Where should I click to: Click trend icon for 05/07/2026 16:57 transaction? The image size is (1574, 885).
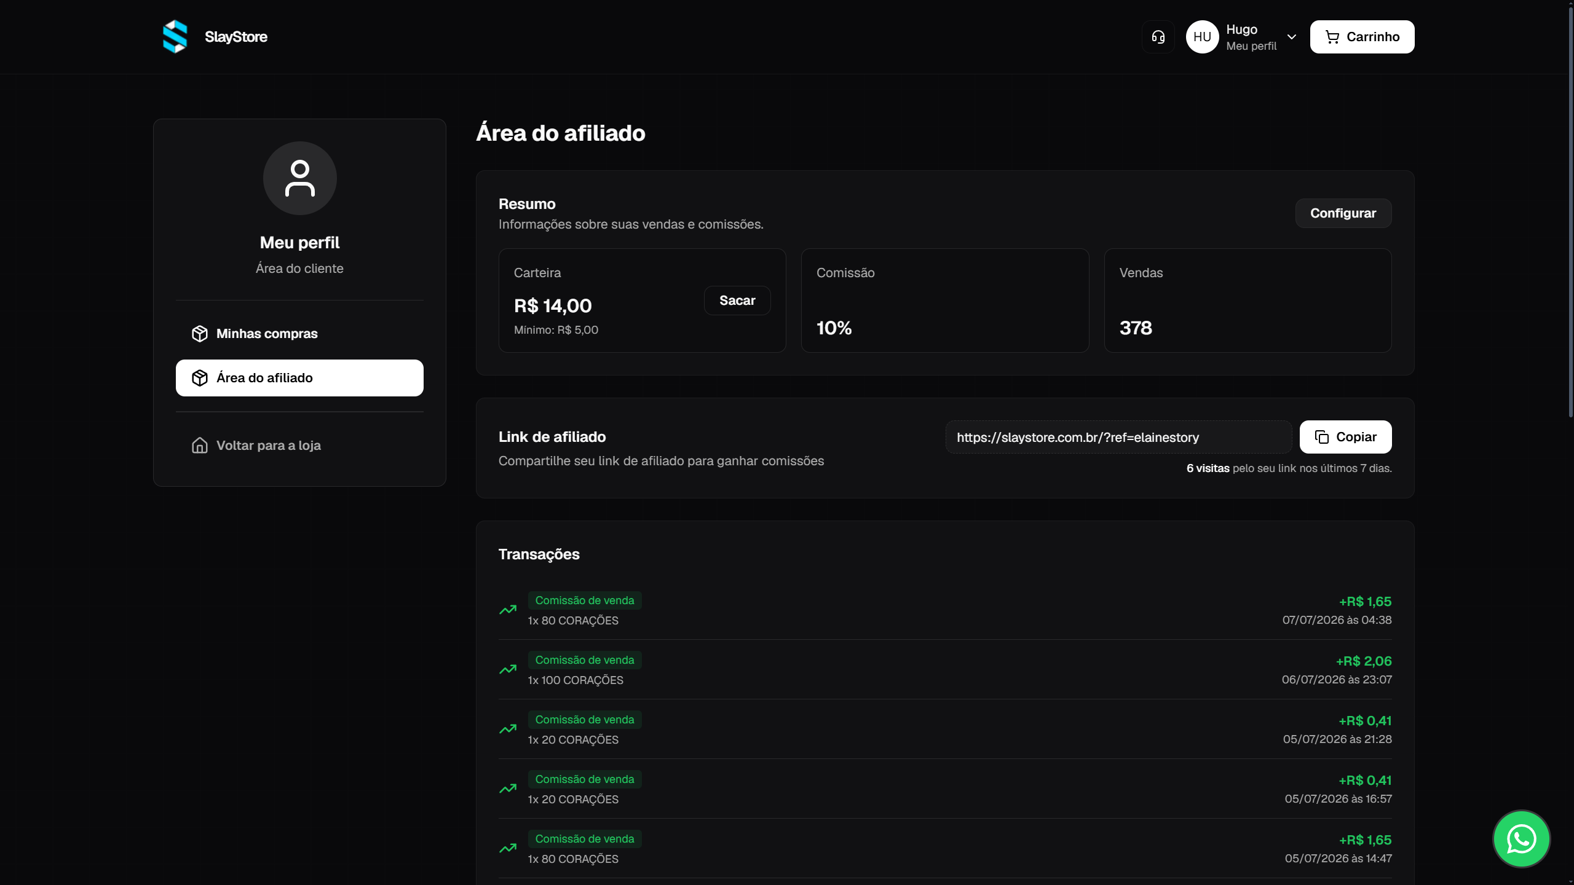tap(508, 789)
